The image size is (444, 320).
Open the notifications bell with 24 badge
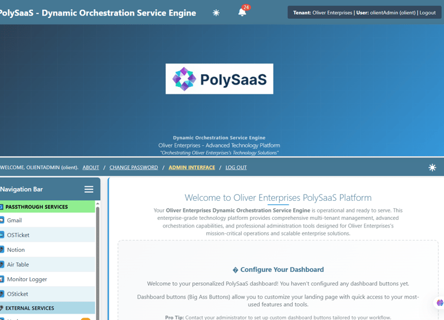(242, 12)
